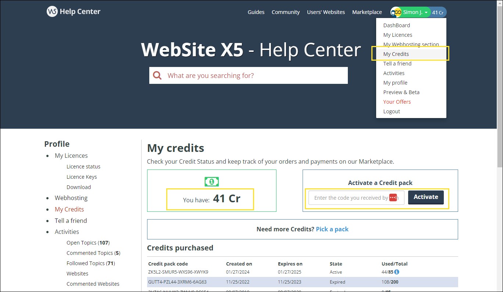Click the 'Credits purchased' heading
This screenshot has height=292, width=503.
click(180, 248)
